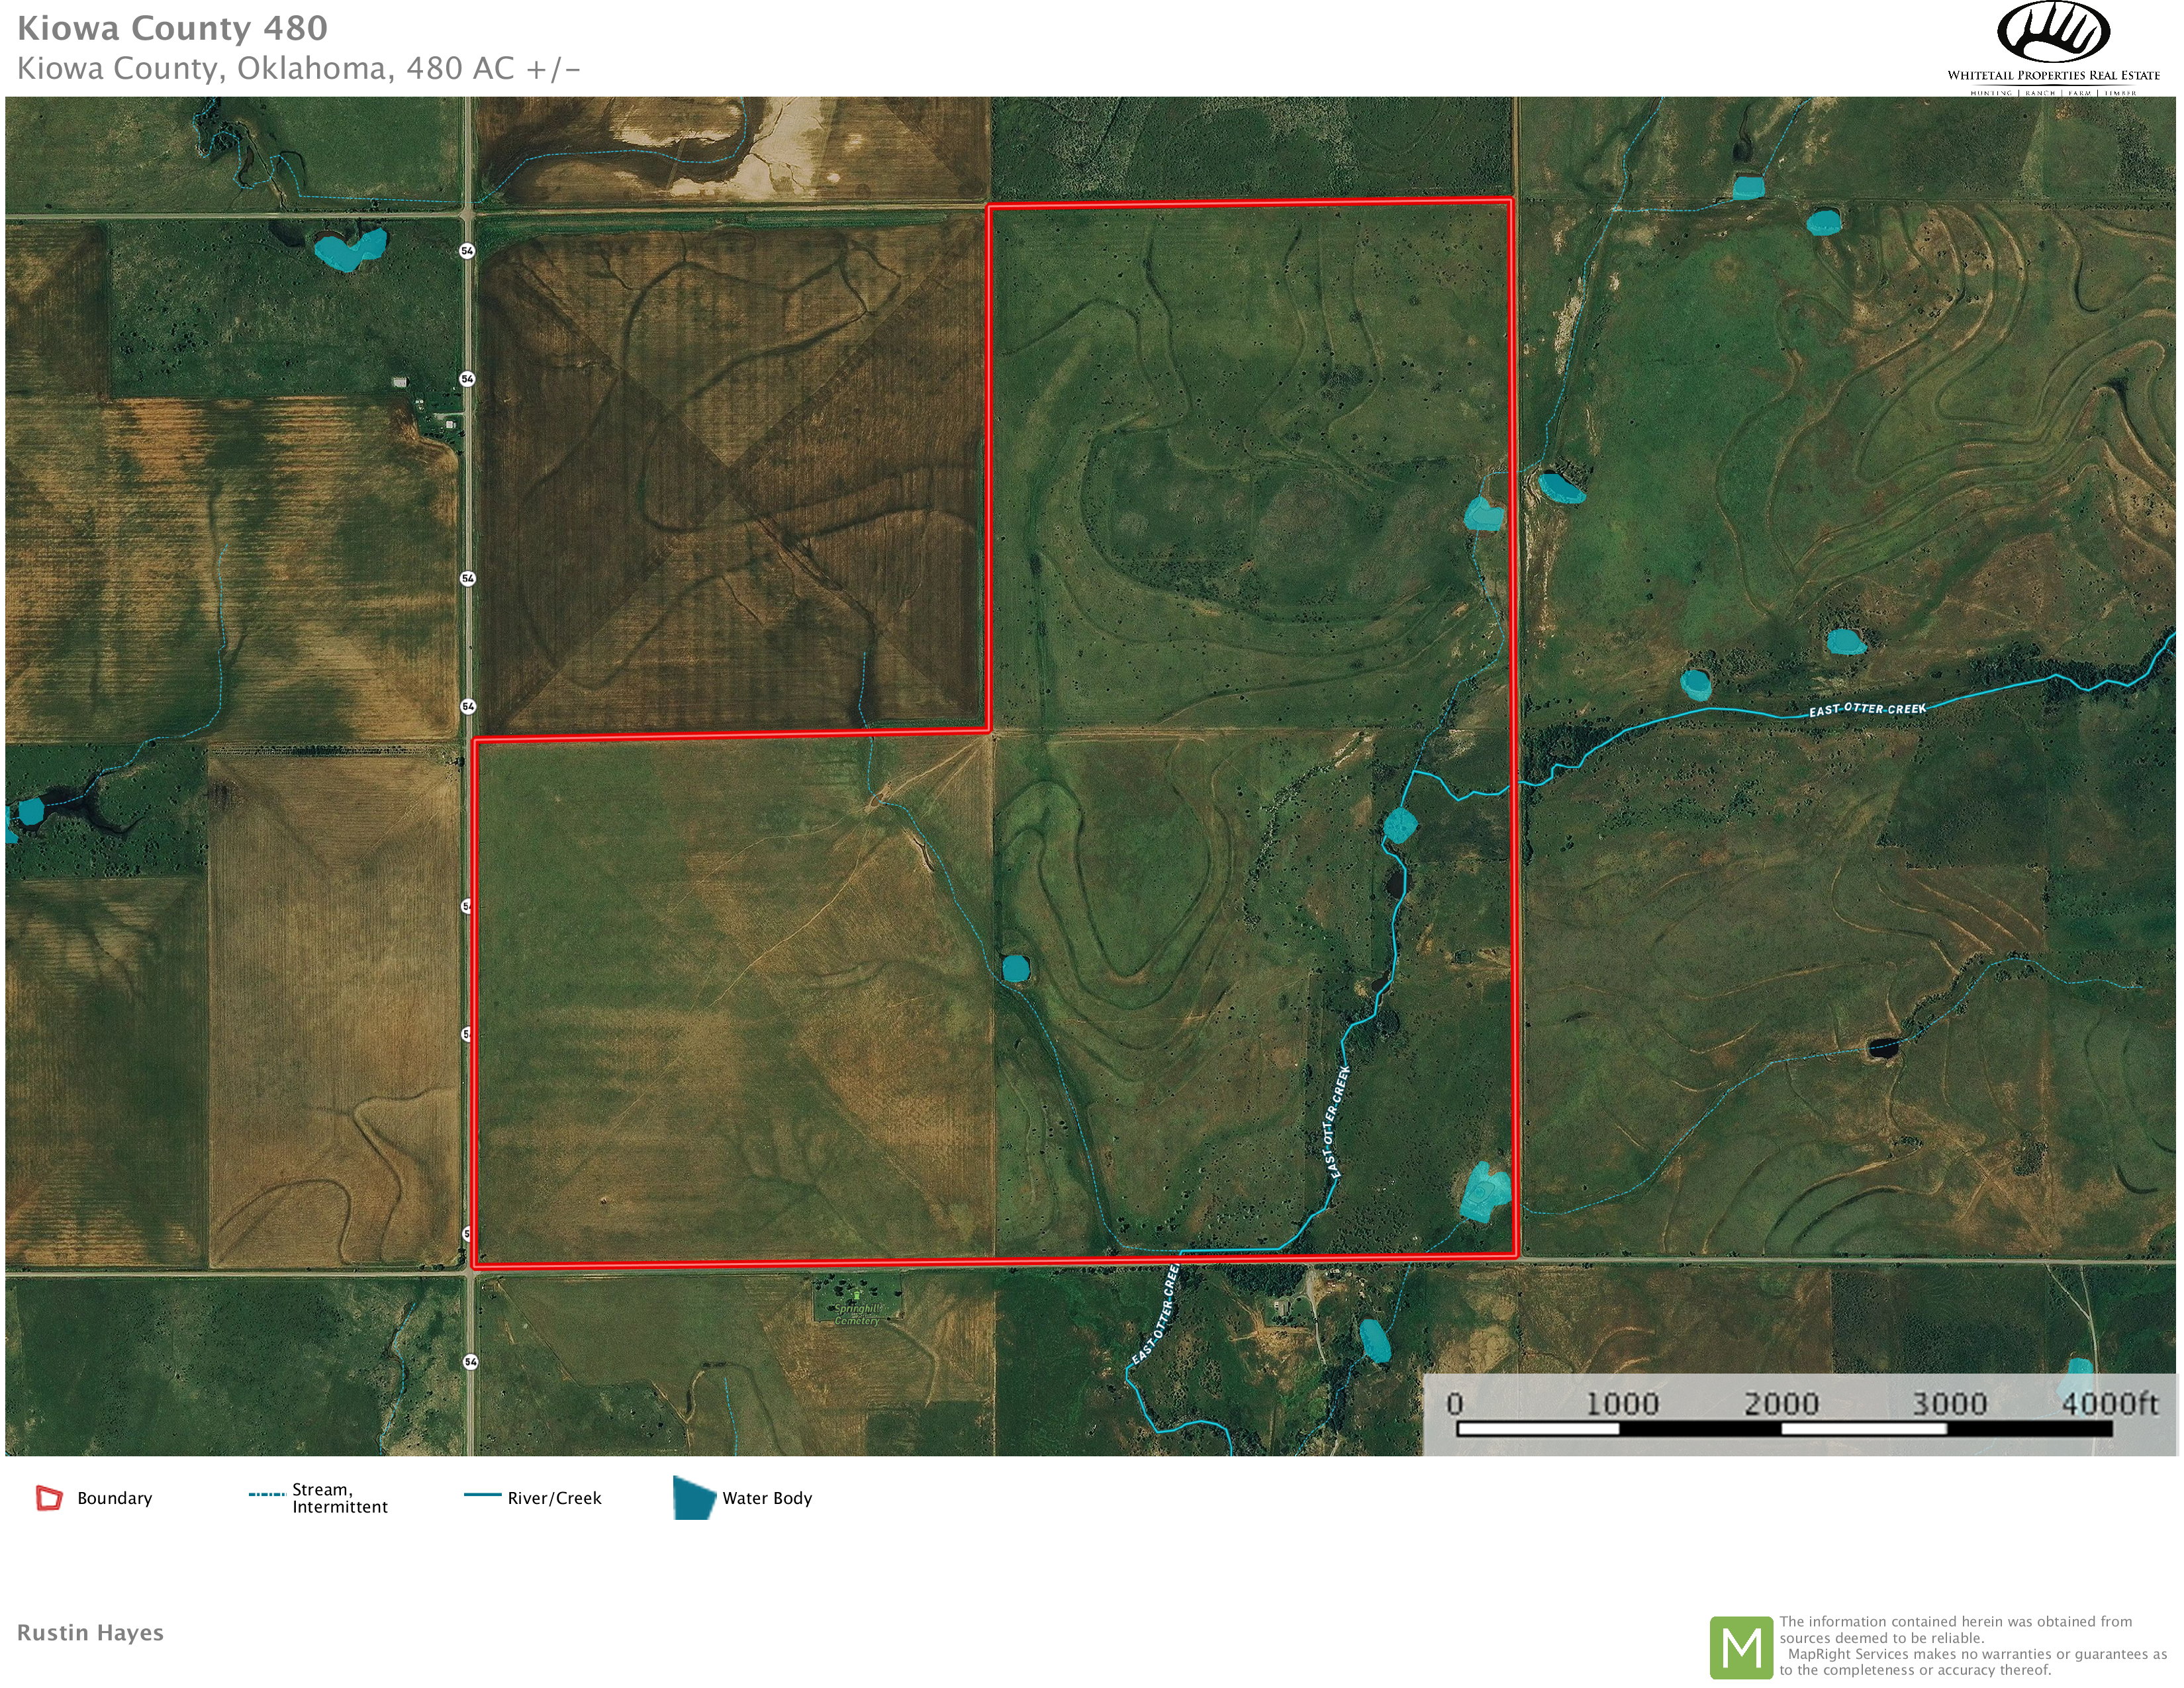Screen dimensions: 2184x1688
Task: Click the Stream, Intermittent legend dashed line
Action: click(266, 1495)
